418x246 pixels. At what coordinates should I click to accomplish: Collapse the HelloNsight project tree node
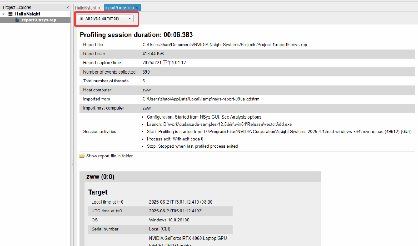pyautogui.click(x=3, y=14)
